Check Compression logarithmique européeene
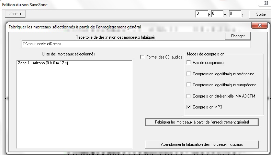 189,85
